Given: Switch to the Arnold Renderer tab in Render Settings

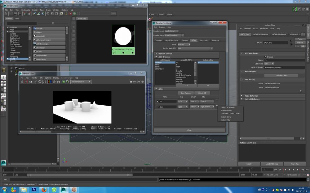Looking at the screenshot, I should [172, 40].
